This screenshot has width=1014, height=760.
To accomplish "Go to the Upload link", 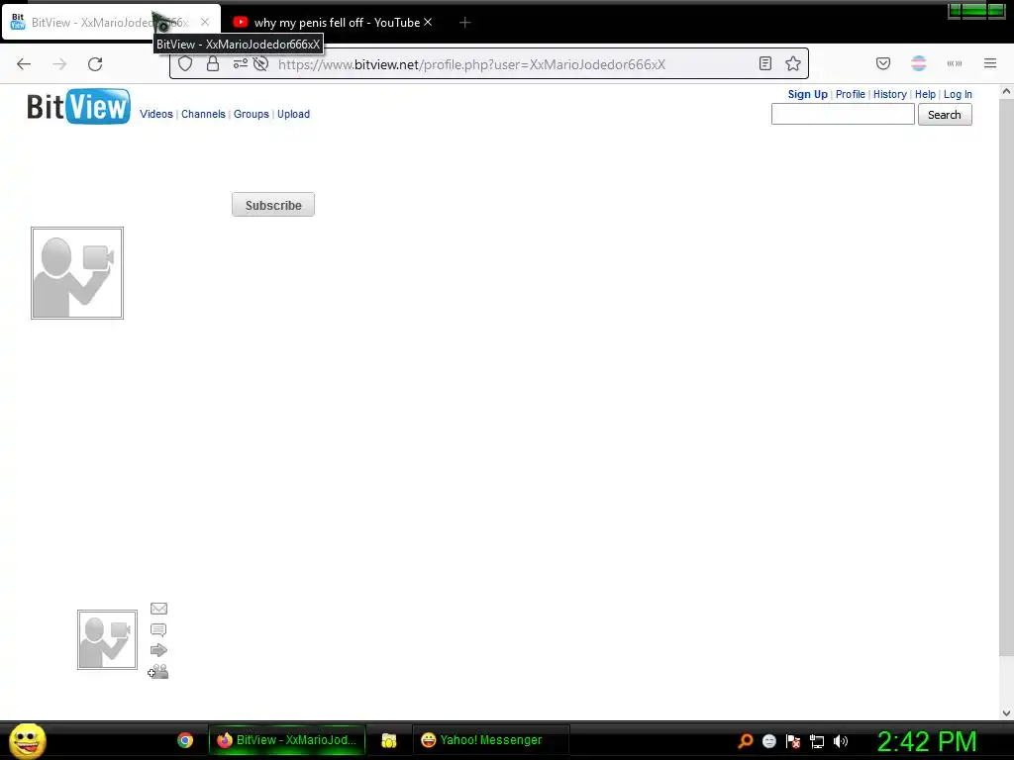I will pyautogui.click(x=293, y=114).
